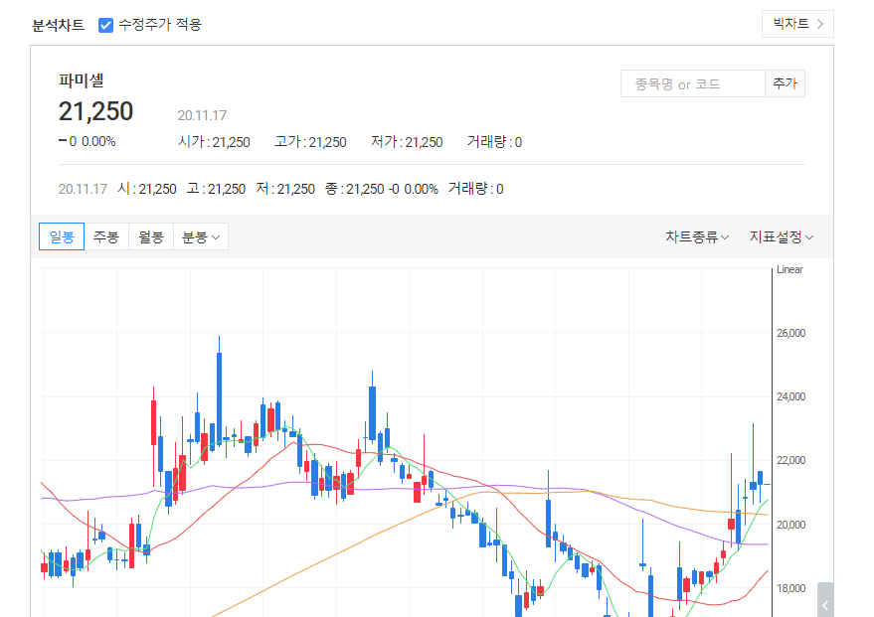Click the 파미셀 stock name

pos(82,80)
